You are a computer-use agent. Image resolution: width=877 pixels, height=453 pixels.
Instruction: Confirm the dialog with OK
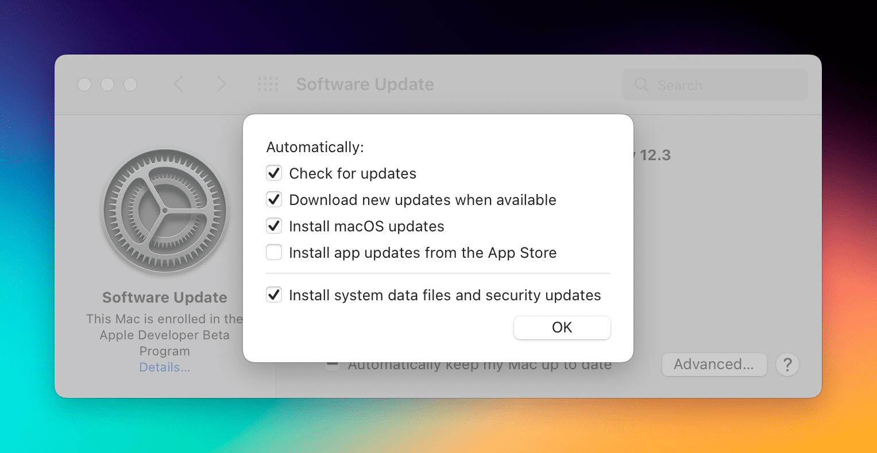tap(562, 327)
